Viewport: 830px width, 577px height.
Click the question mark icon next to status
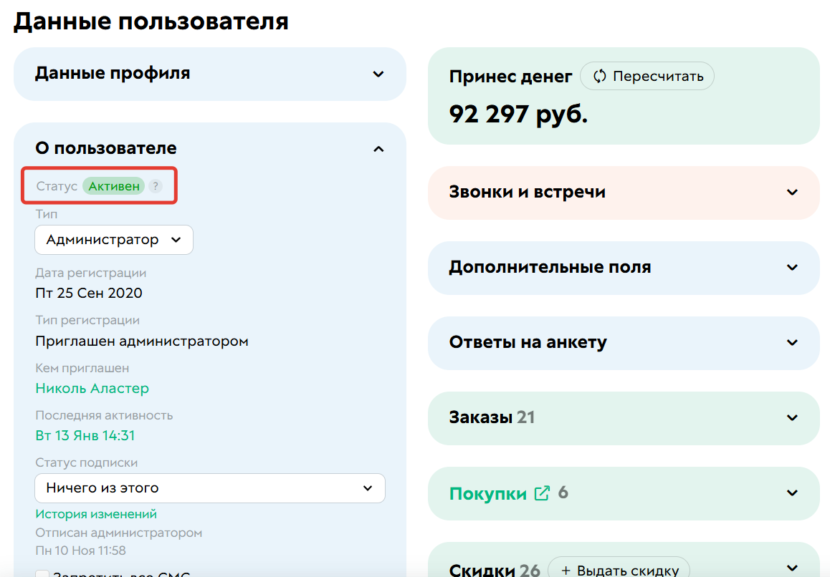click(x=156, y=185)
